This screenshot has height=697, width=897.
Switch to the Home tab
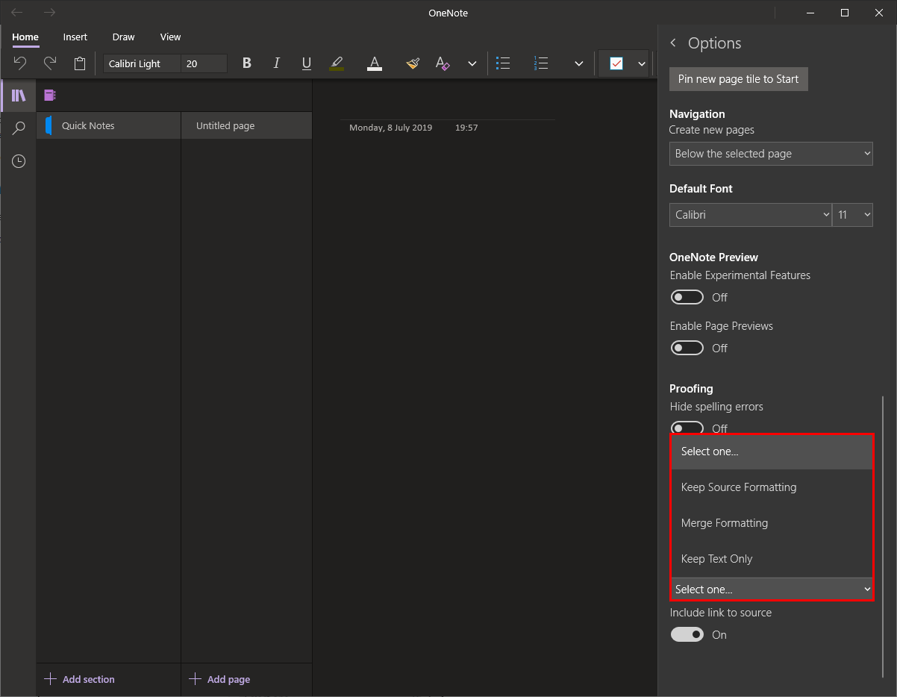click(25, 37)
